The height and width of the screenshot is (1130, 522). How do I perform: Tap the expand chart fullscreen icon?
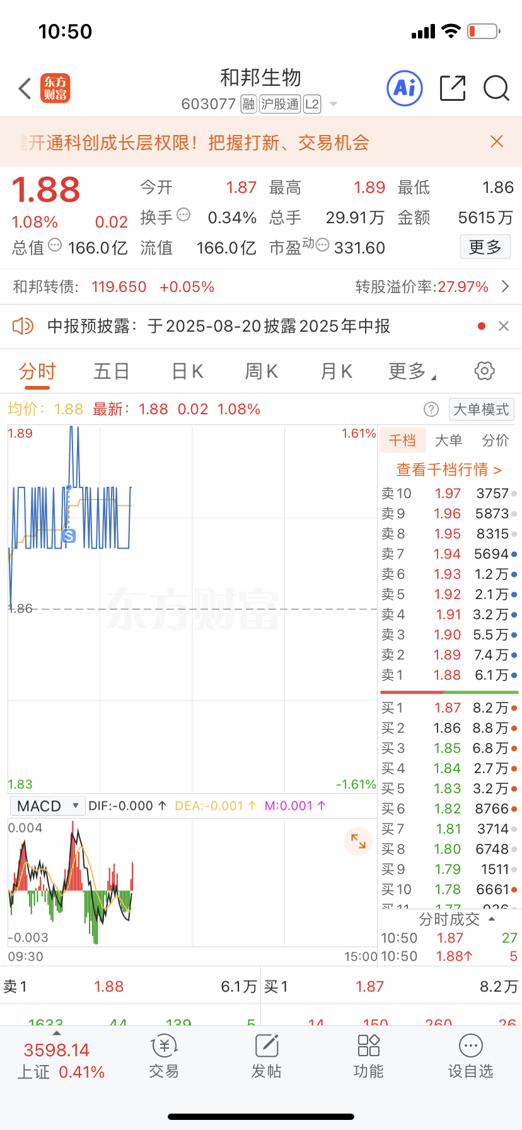click(358, 841)
